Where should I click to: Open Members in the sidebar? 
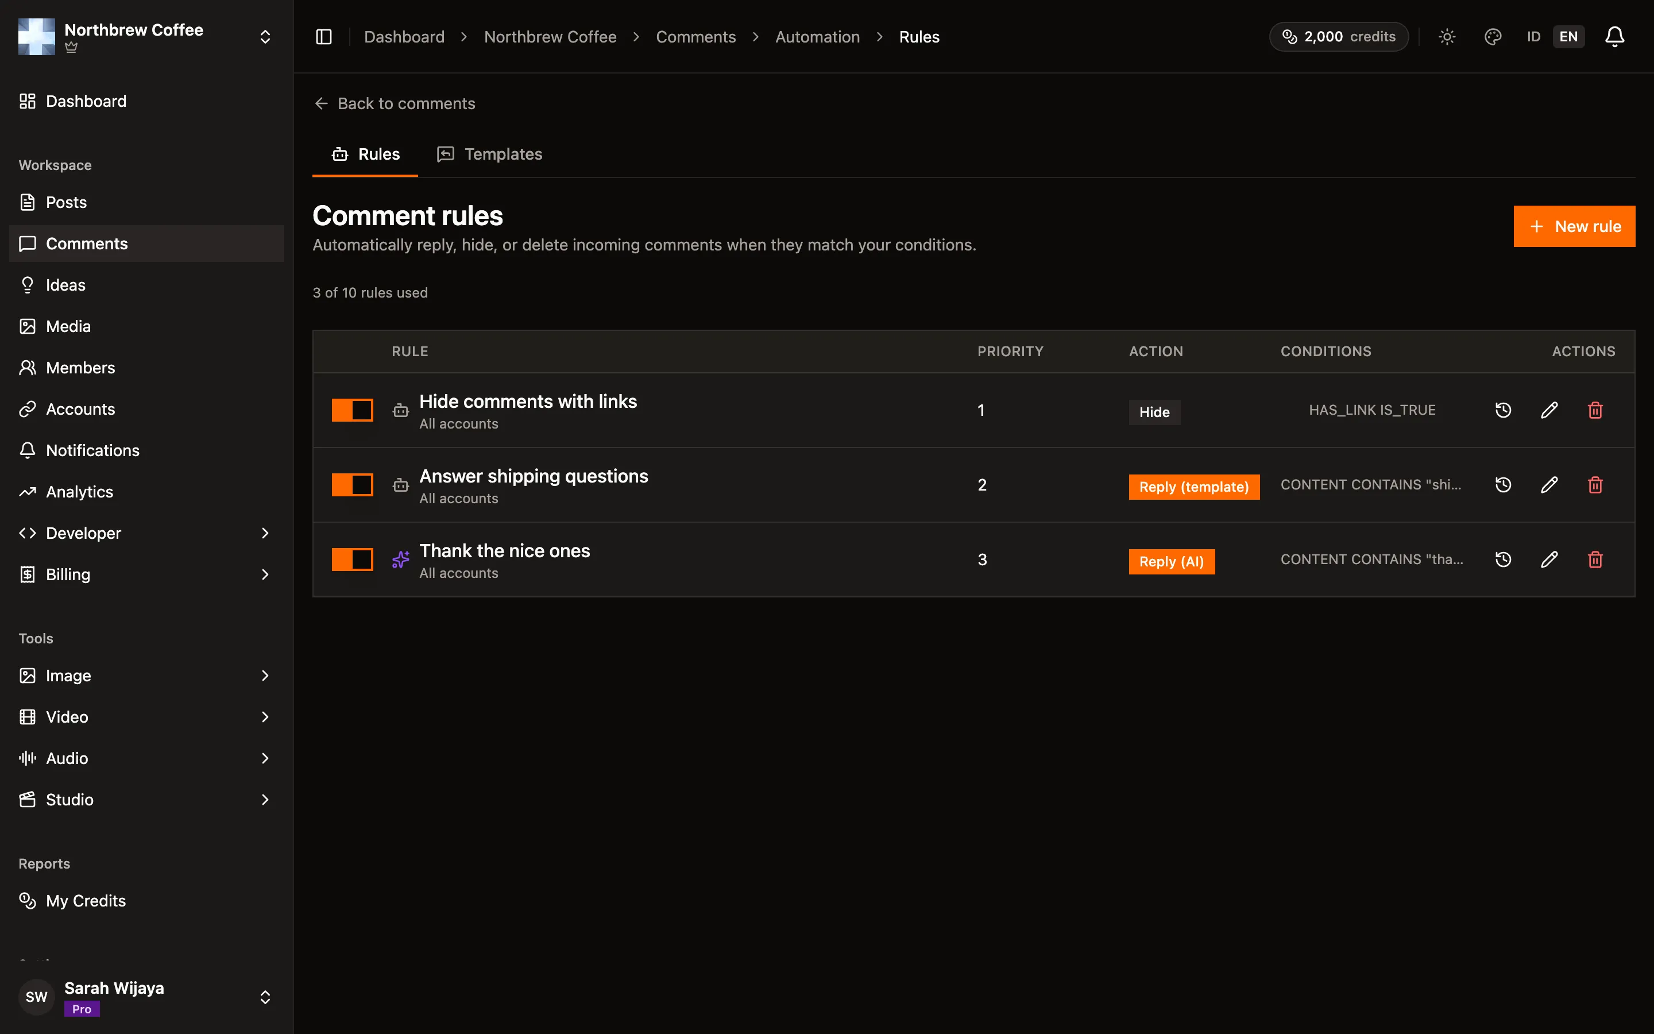(146, 368)
